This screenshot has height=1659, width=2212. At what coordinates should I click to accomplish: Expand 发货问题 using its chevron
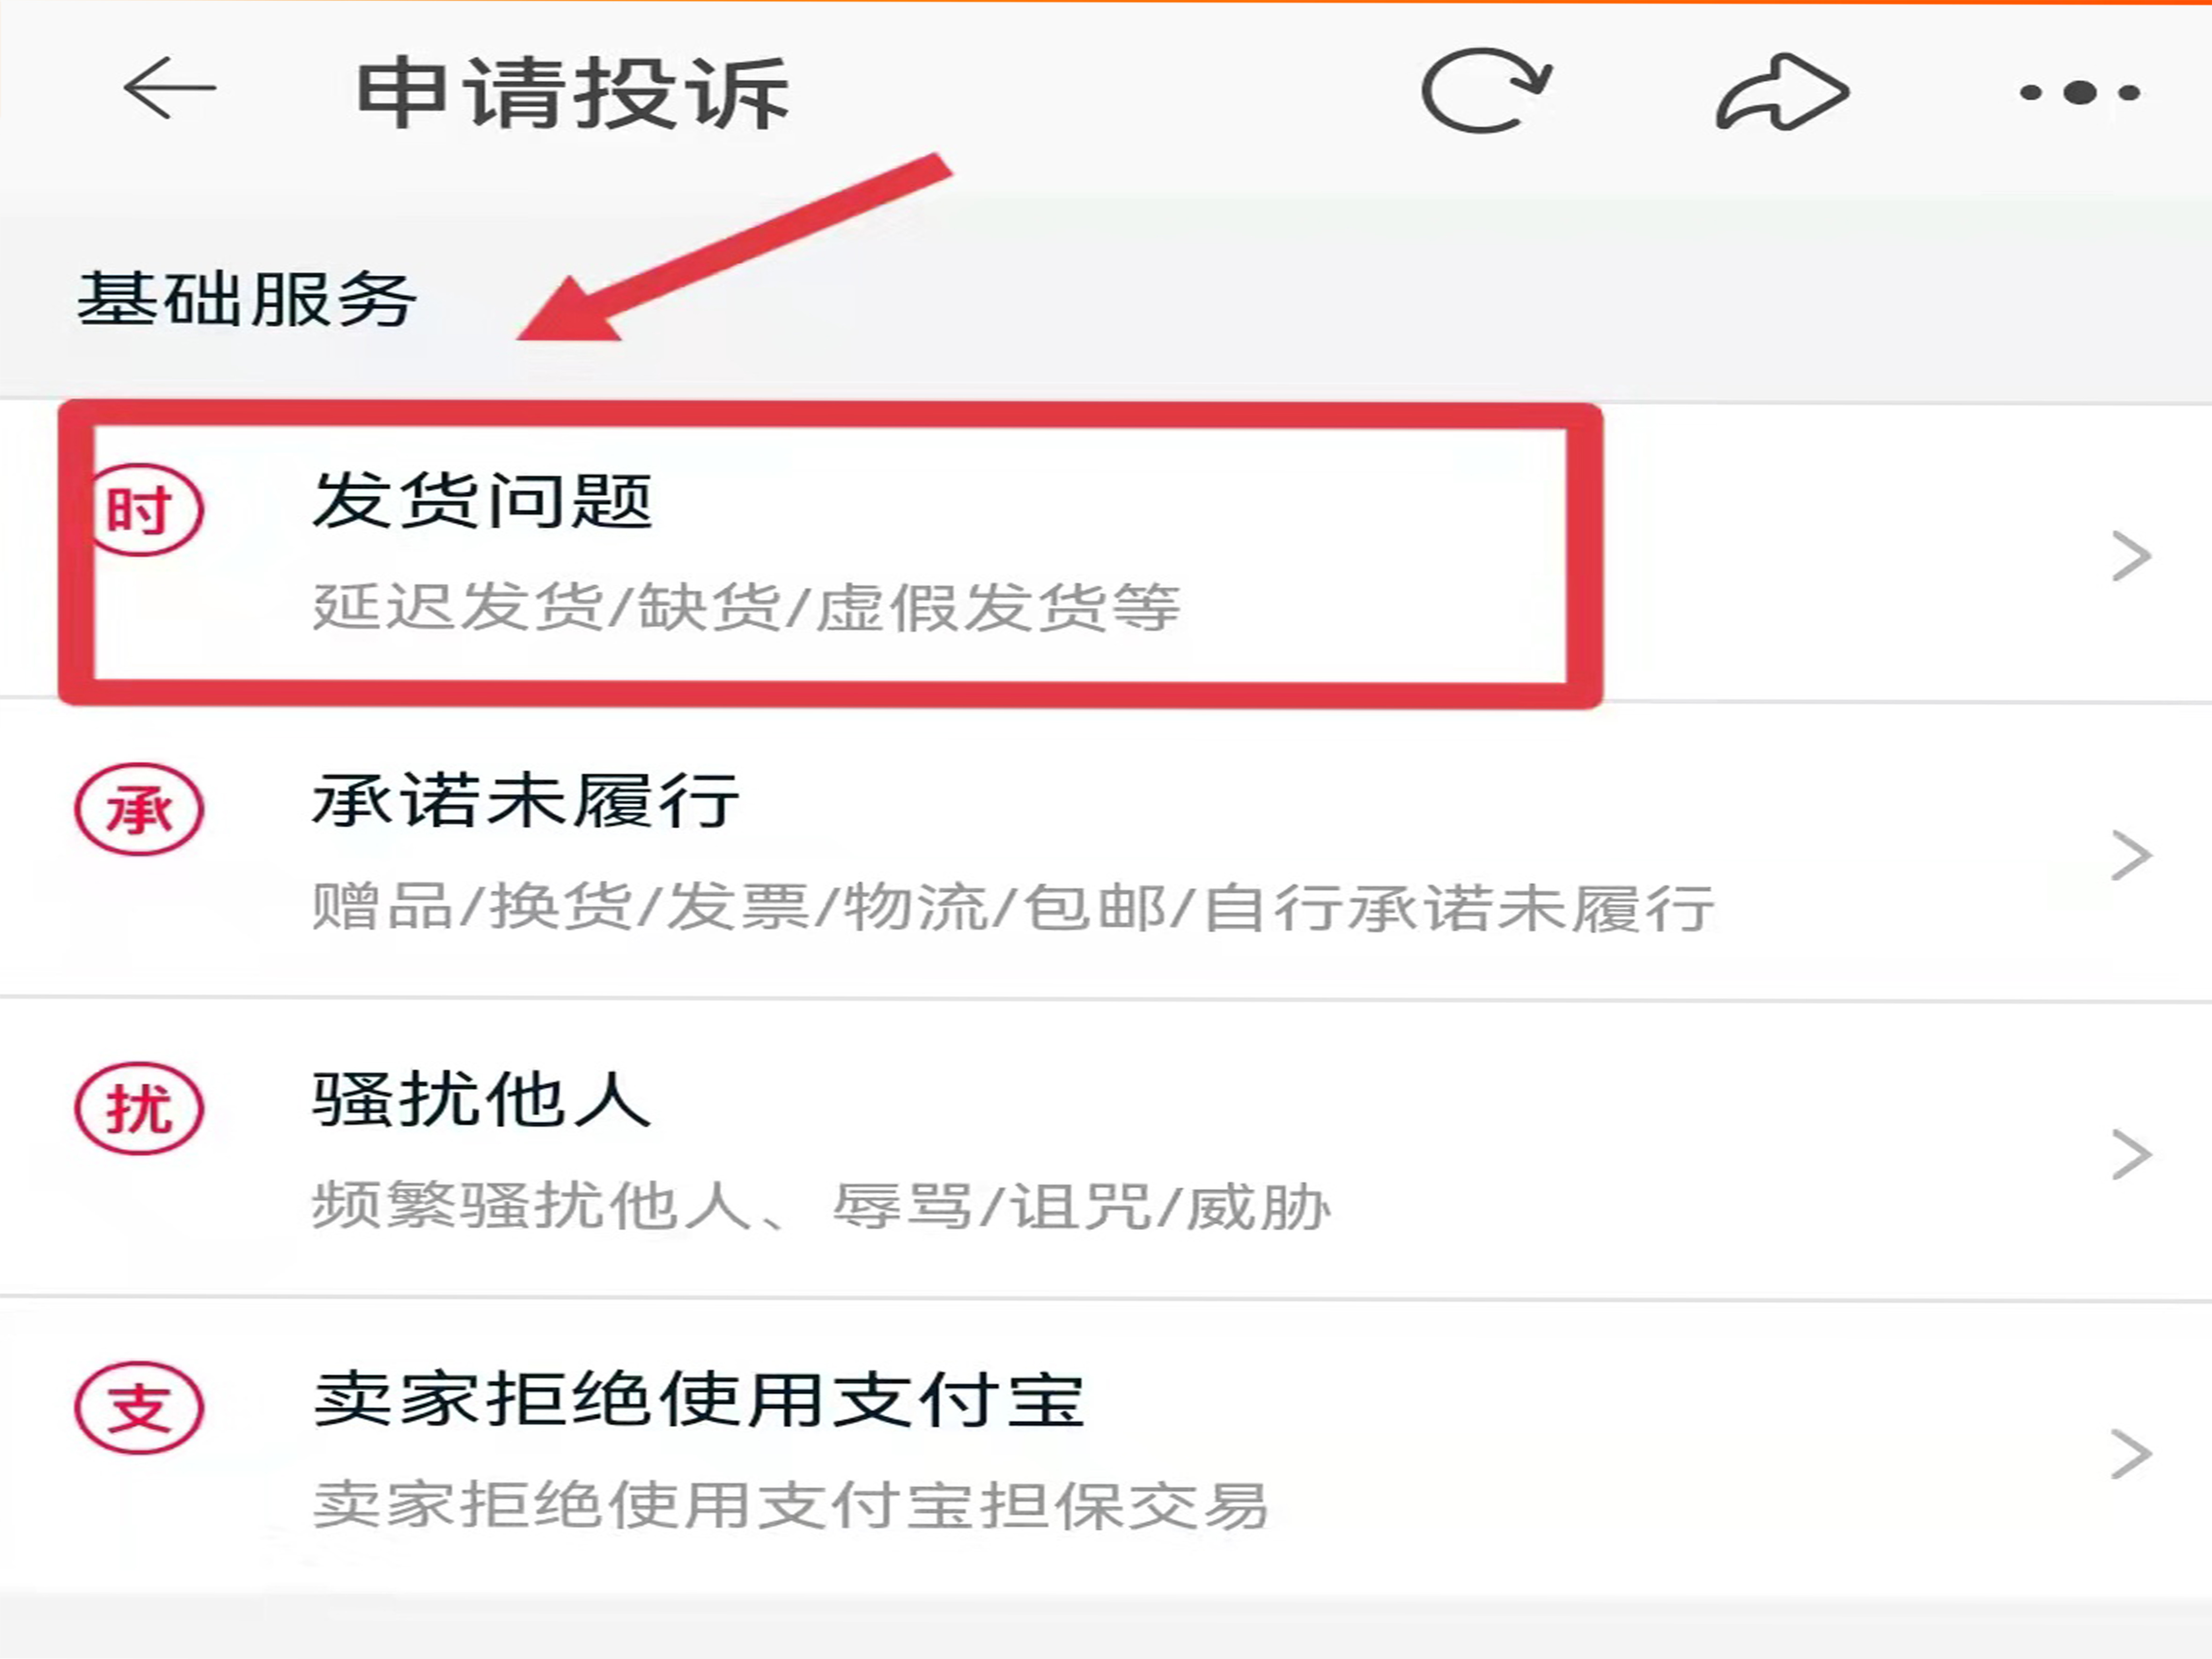(2131, 556)
